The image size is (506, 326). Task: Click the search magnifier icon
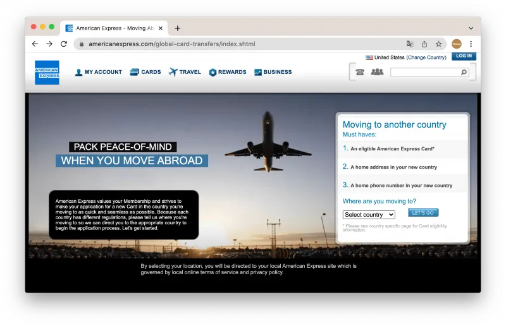click(x=464, y=72)
